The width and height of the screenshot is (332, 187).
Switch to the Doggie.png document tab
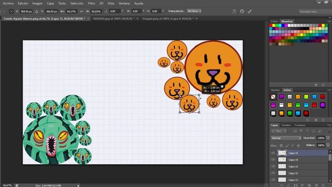point(168,19)
